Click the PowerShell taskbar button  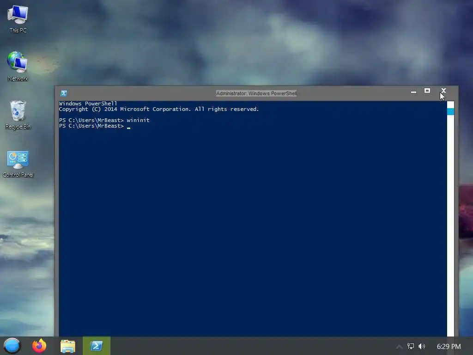click(x=97, y=346)
